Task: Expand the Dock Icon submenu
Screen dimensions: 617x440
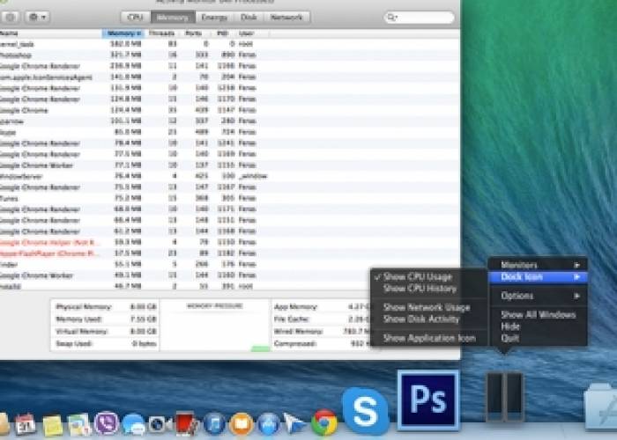Action: point(539,277)
